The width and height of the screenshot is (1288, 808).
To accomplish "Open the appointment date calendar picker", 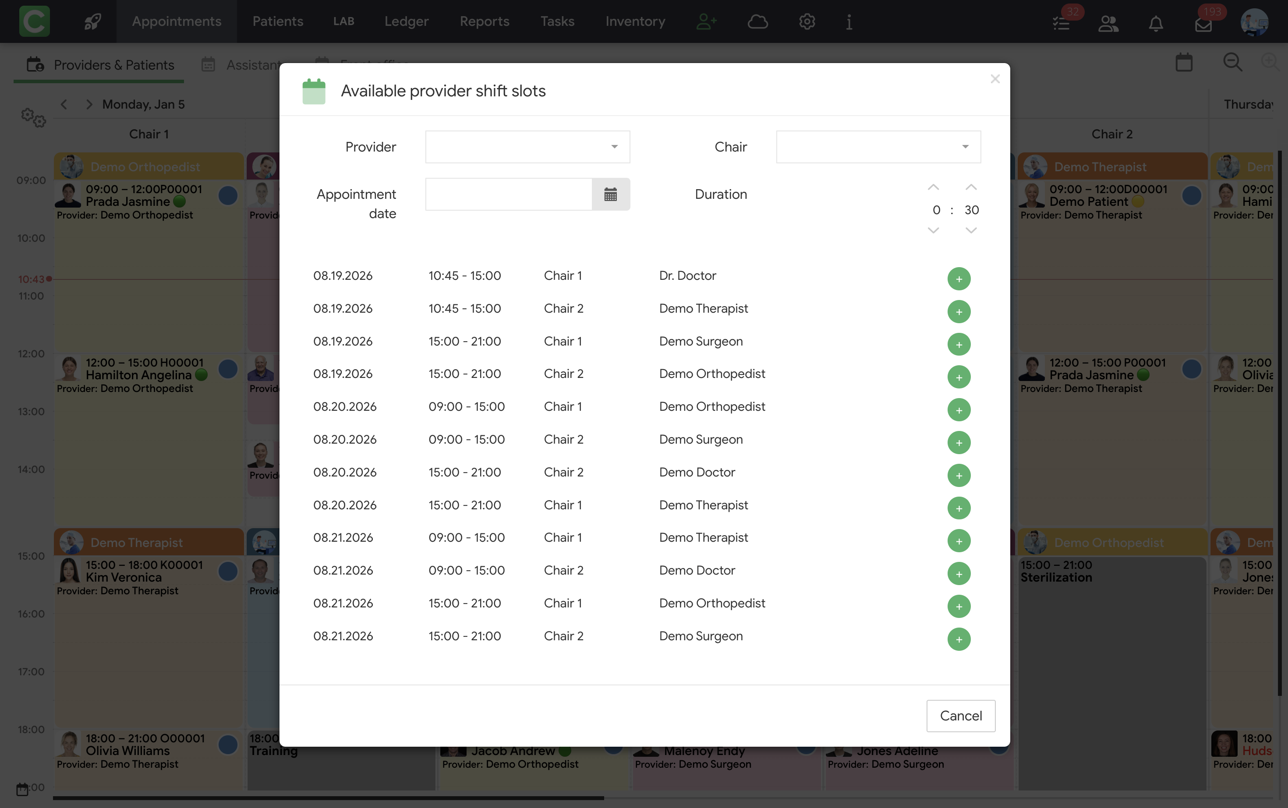I will (x=610, y=194).
